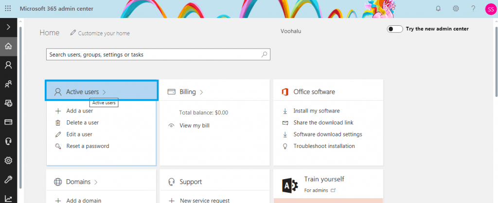Image resolution: width=498 pixels, height=203 pixels.
Task: Open Settings gear in sidebar
Action: coord(9,161)
